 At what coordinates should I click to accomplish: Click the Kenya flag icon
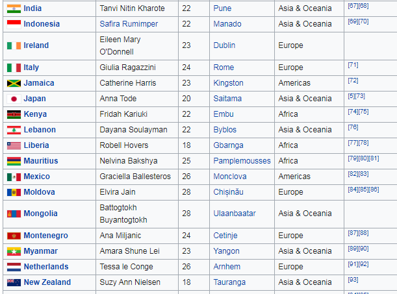pyautogui.click(x=14, y=114)
